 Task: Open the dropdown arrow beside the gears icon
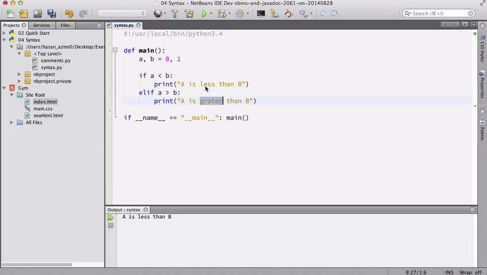pos(311,13)
